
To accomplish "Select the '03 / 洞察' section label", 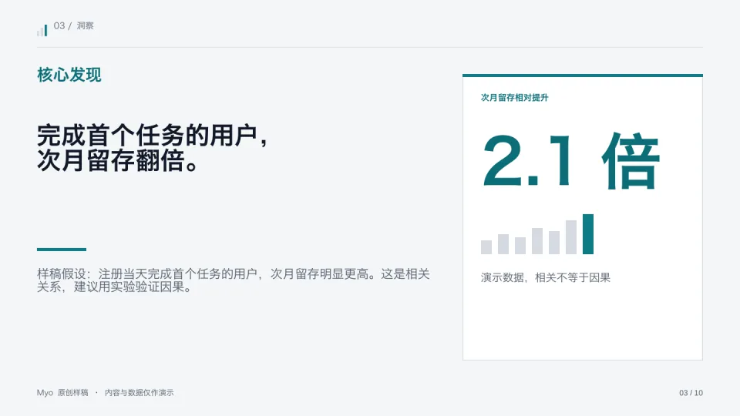I will click(74, 26).
